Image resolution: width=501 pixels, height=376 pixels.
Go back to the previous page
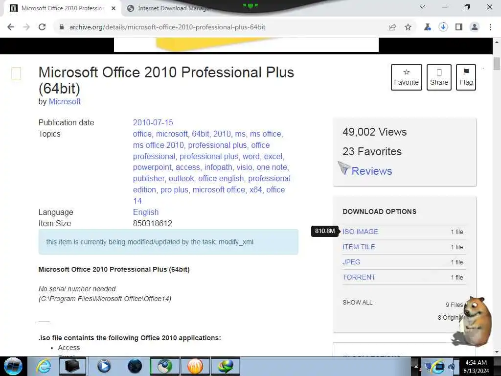11,27
